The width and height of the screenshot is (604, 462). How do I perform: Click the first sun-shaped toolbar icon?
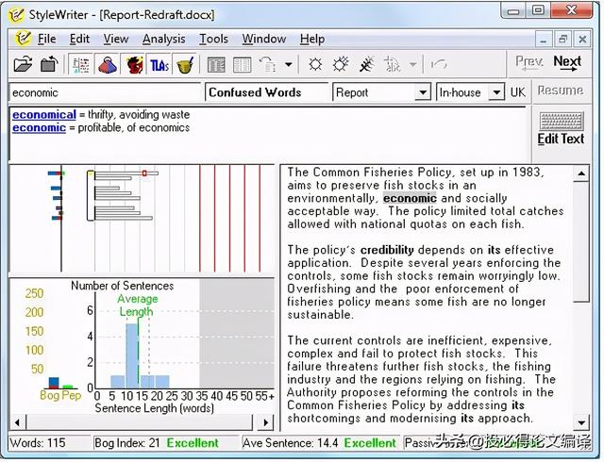click(x=315, y=65)
